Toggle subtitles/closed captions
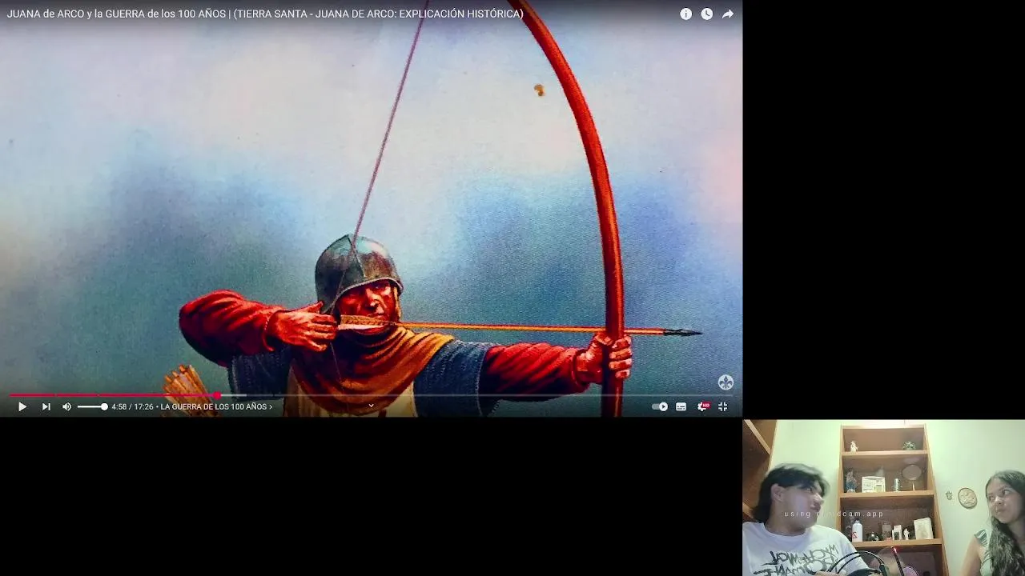 pyautogui.click(x=681, y=406)
